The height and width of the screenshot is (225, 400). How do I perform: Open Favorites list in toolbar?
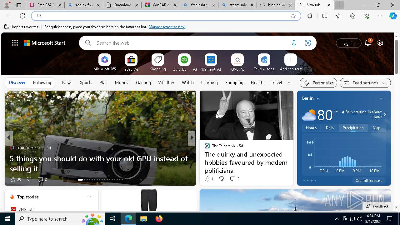click(x=339, y=16)
